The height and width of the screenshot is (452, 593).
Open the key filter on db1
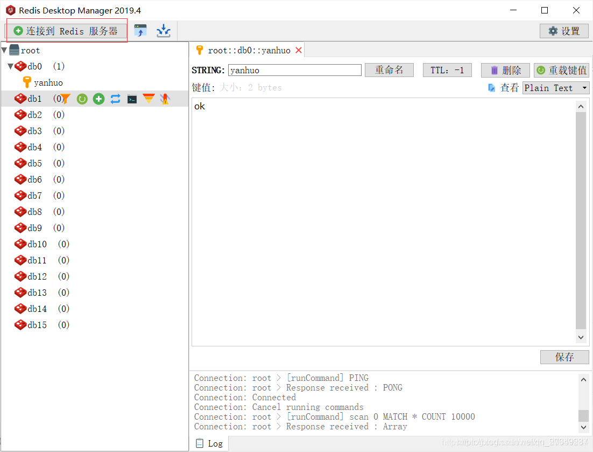(66, 99)
